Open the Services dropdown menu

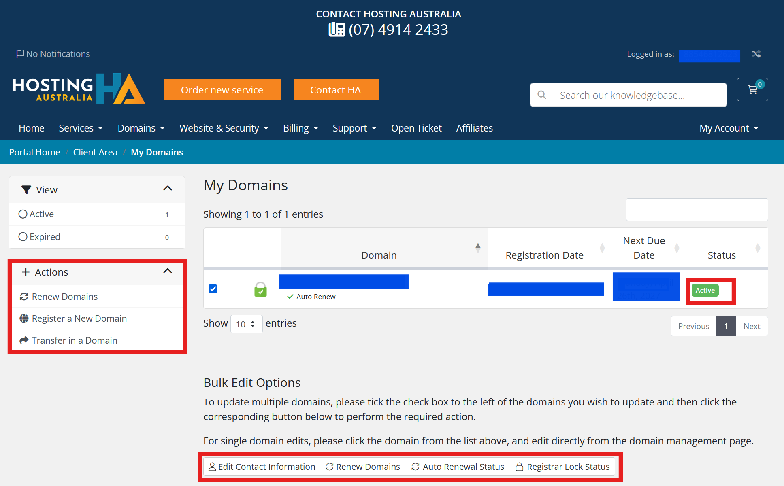point(81,128)
